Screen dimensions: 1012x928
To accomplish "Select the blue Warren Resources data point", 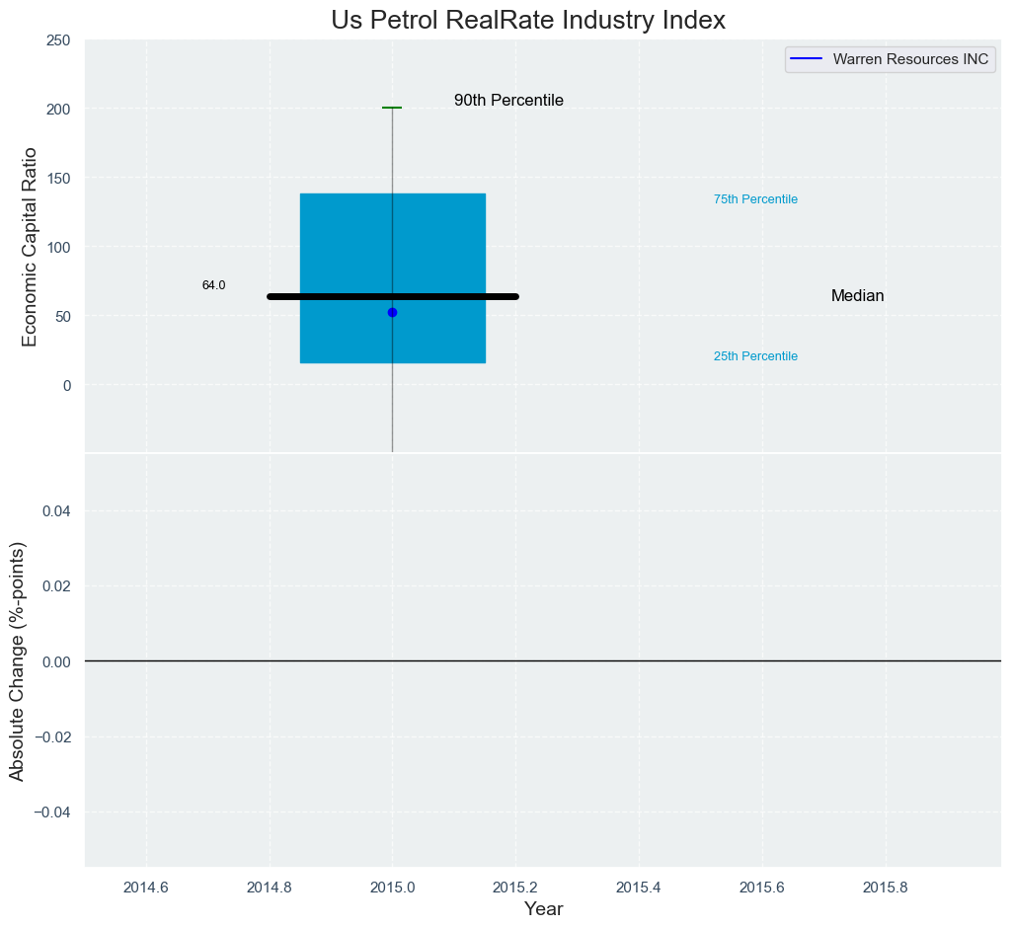I will click(x=392, y=312).
